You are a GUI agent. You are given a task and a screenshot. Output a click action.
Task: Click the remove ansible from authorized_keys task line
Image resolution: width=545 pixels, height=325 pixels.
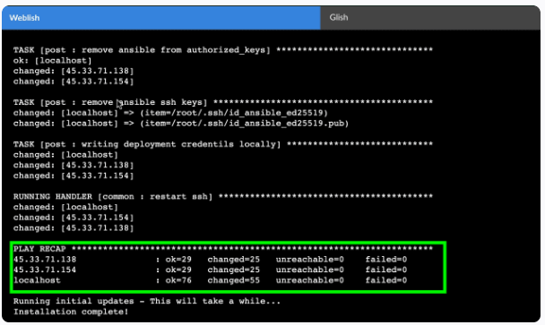point(223,50)
